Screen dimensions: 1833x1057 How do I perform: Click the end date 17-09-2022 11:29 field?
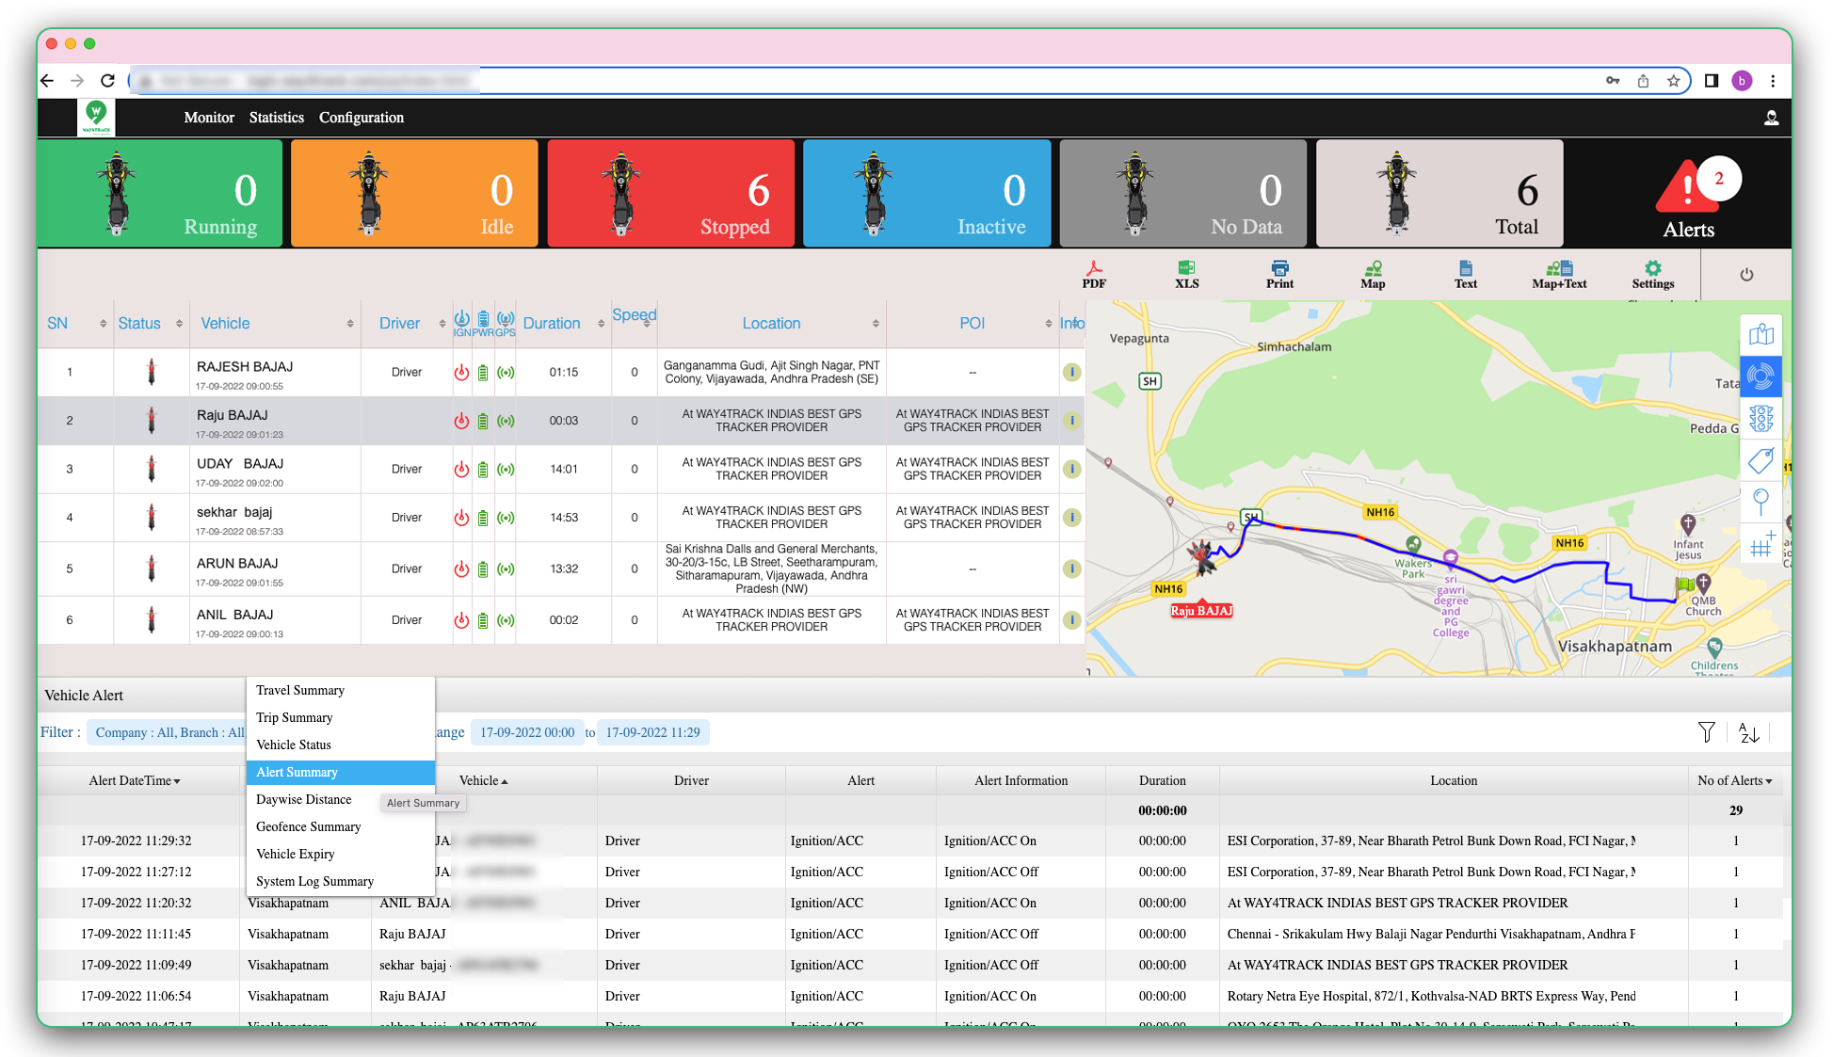652,732
